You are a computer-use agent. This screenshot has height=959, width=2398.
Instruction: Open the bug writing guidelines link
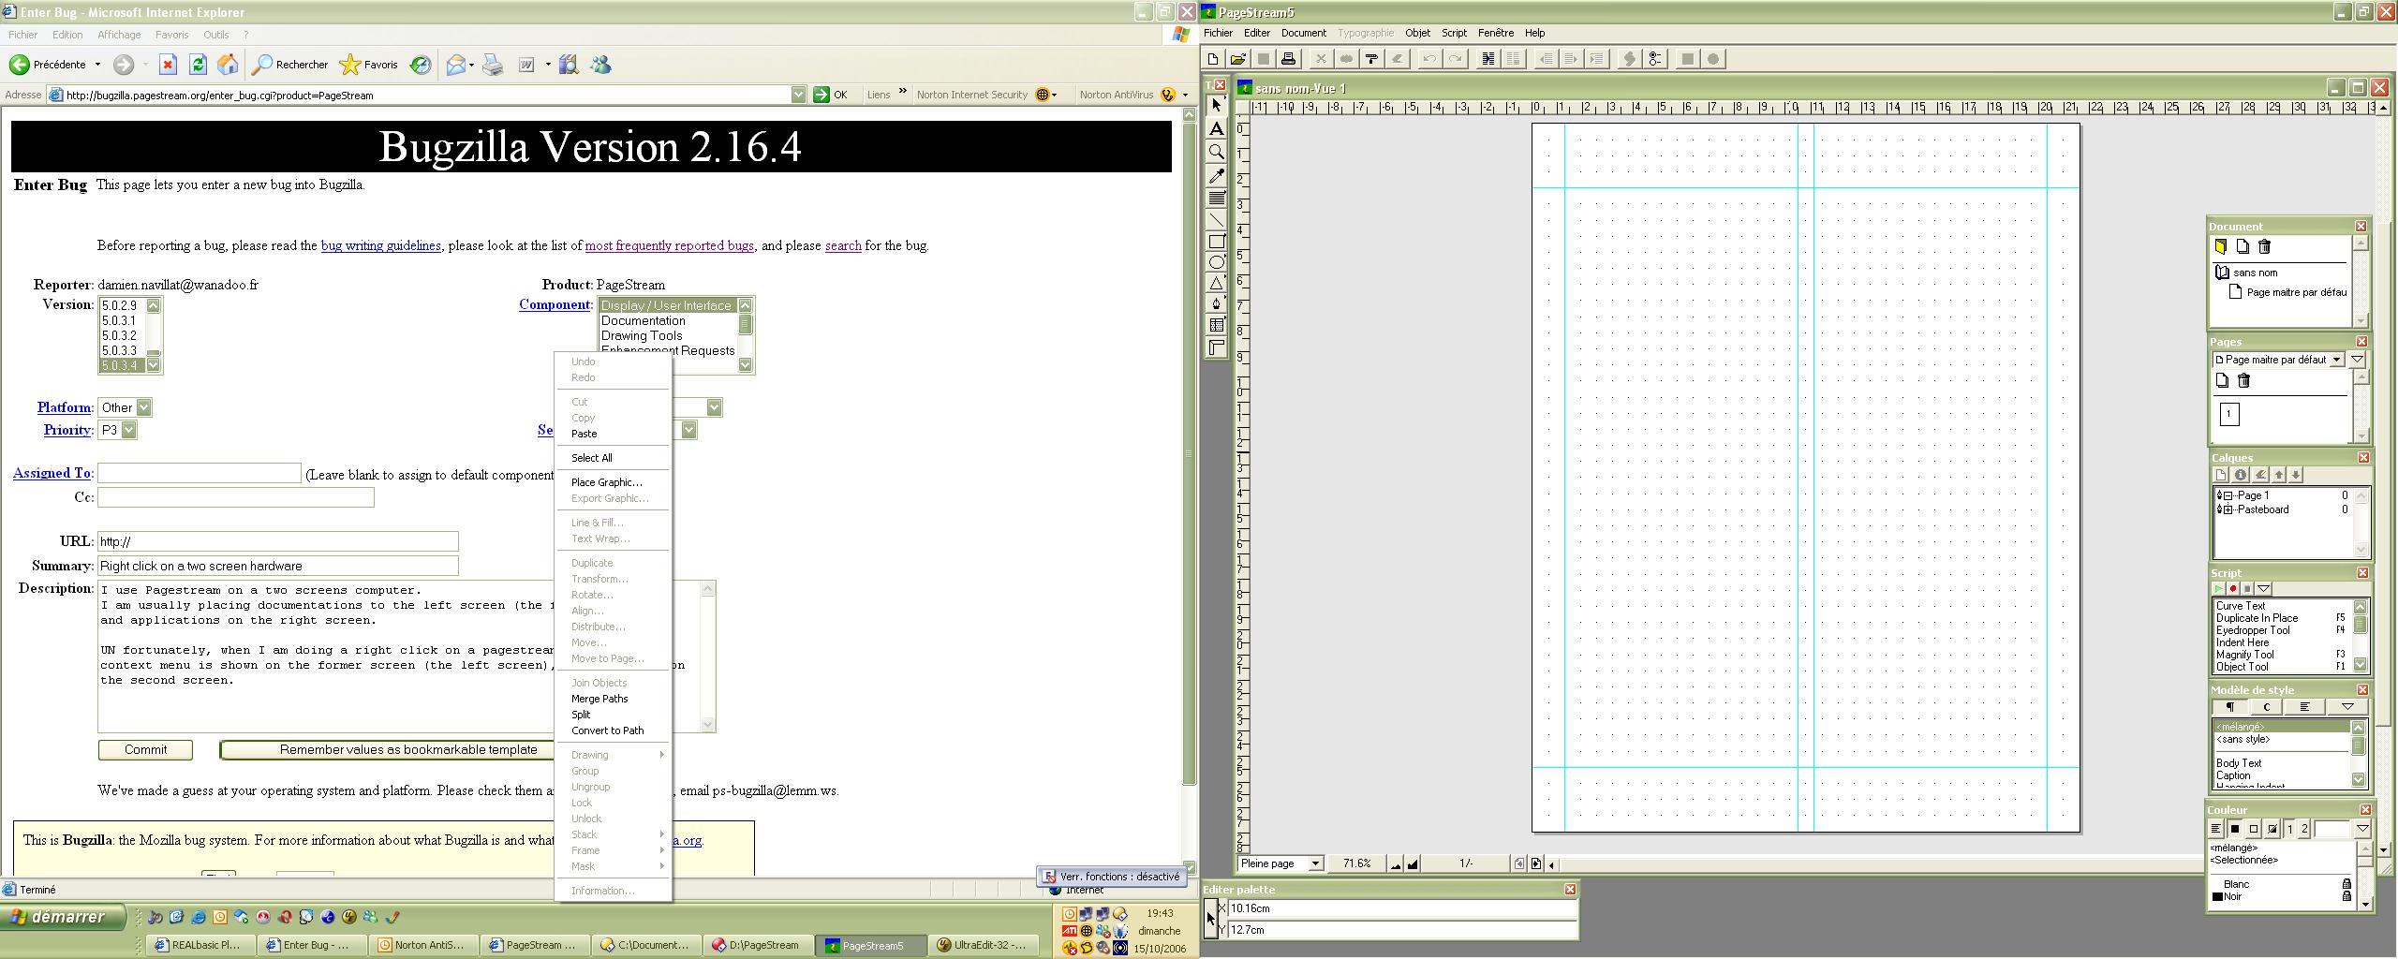tap(380, 245)
